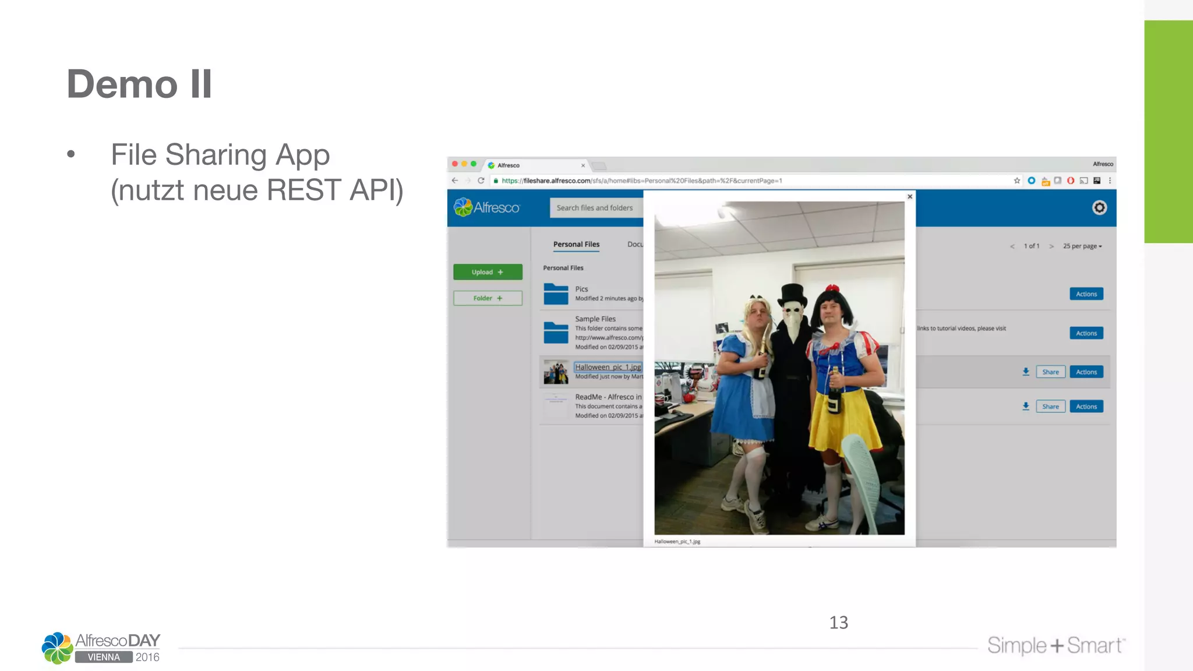Reload the page with the refresh icon
Screen dimensions: 1193x671
(481, 181)
